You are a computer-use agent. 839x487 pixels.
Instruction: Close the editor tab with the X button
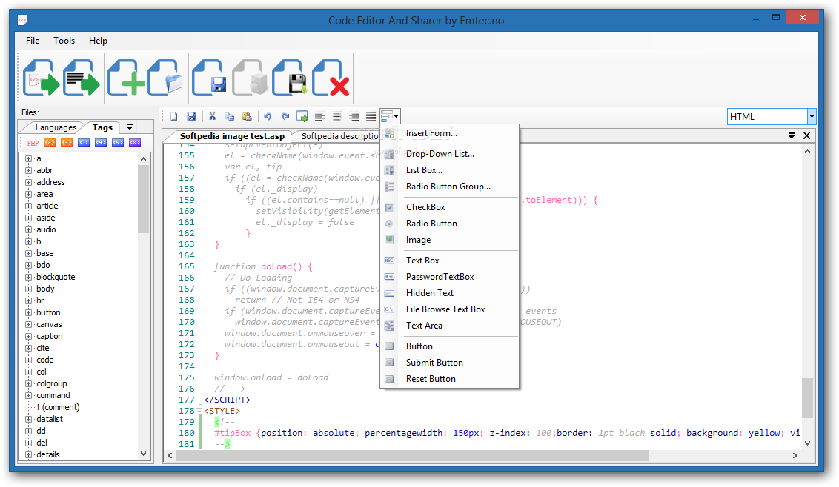[x=807, y=135]
